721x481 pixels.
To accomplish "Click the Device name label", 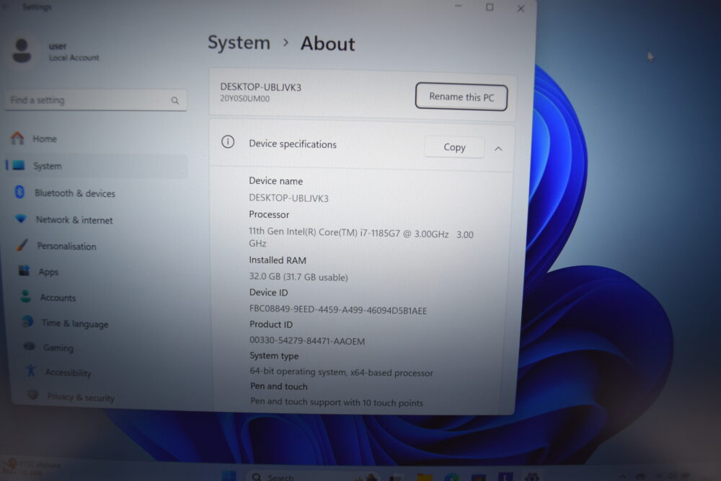I will (276, 181).
